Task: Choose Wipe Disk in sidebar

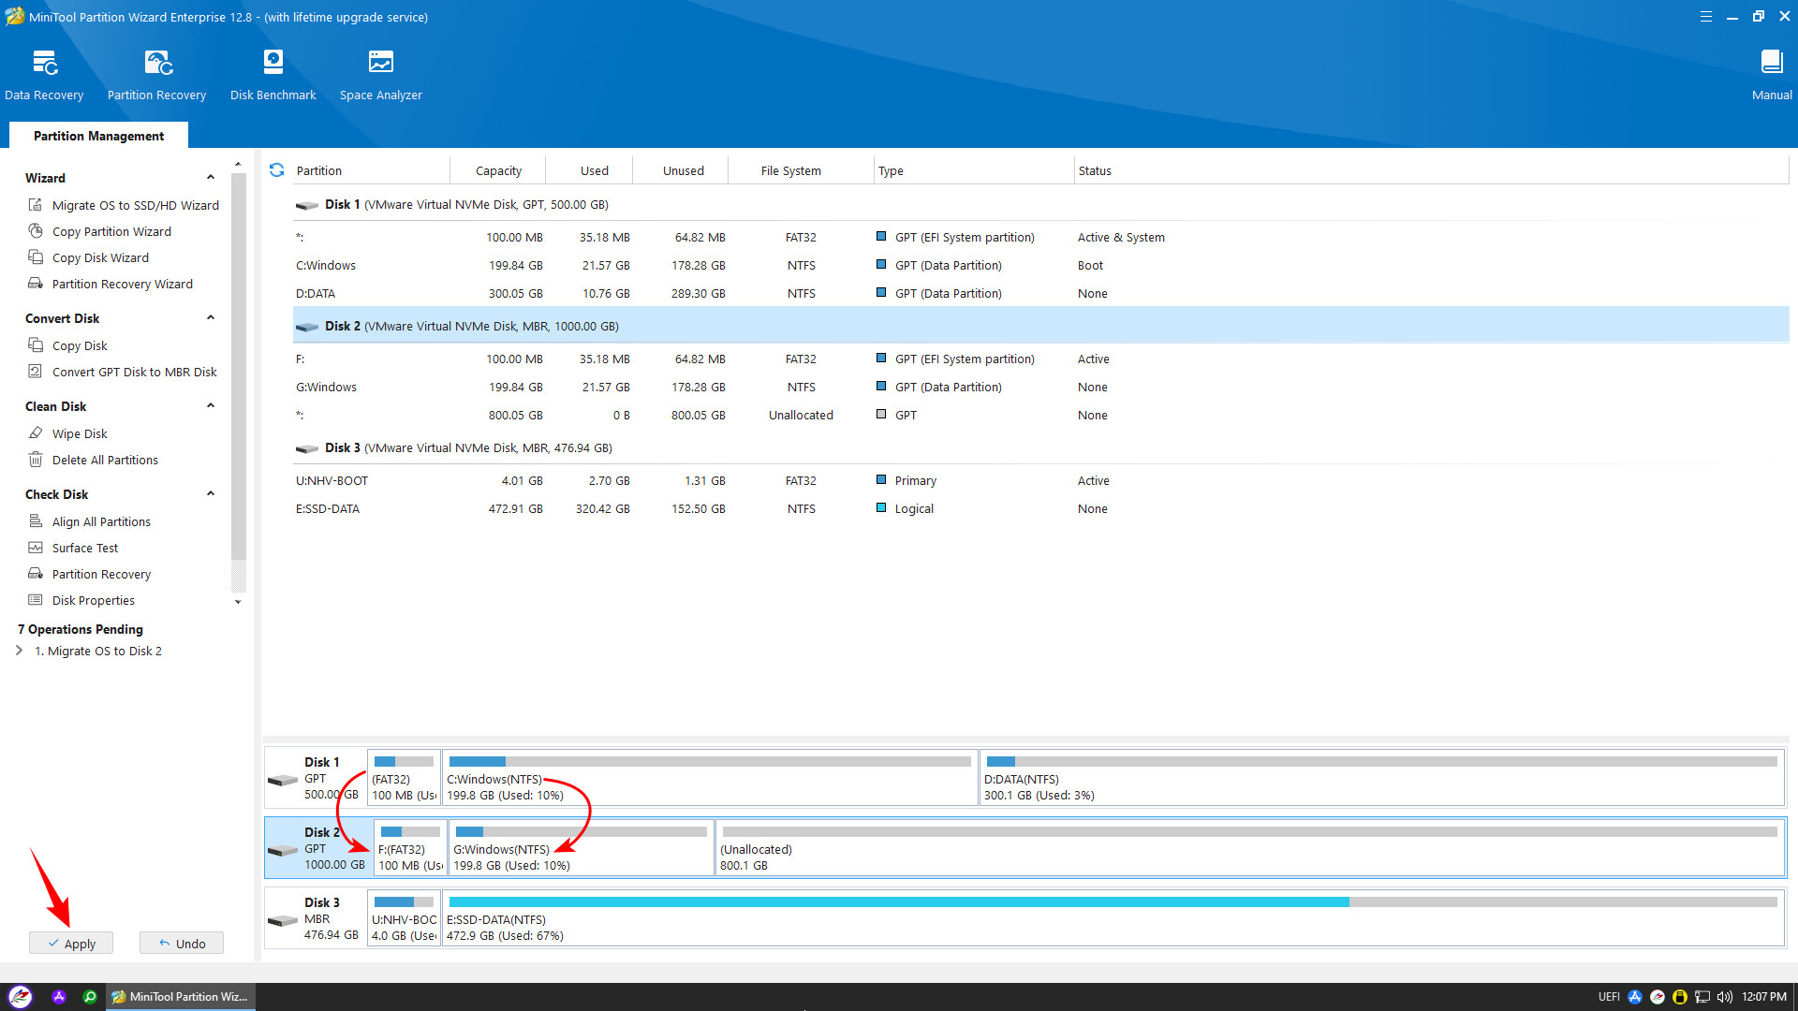Action: 80,433
